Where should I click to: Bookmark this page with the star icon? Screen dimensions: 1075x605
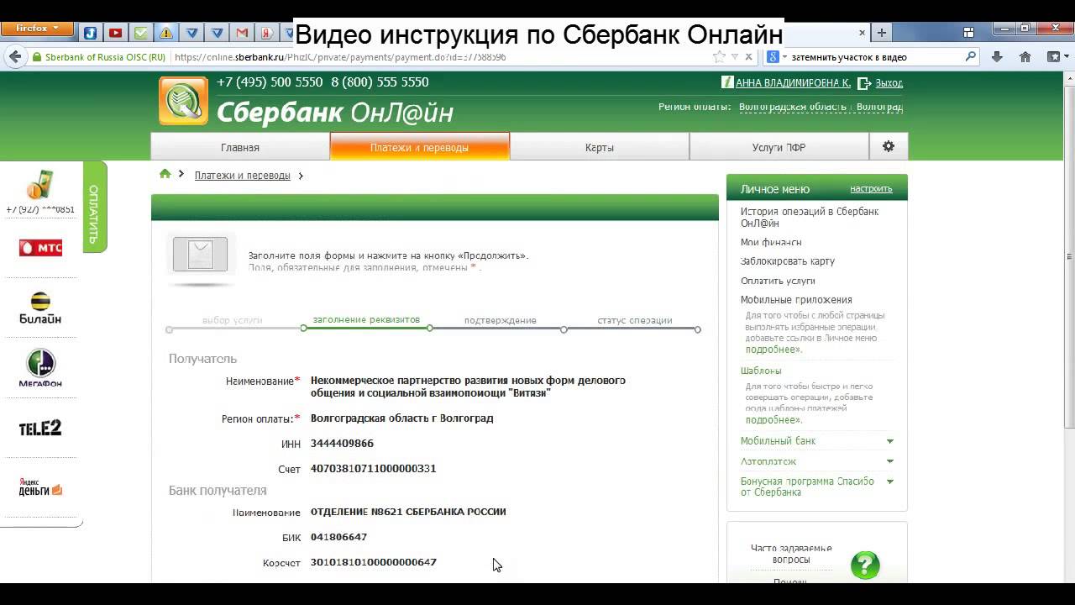click(719, 57)
